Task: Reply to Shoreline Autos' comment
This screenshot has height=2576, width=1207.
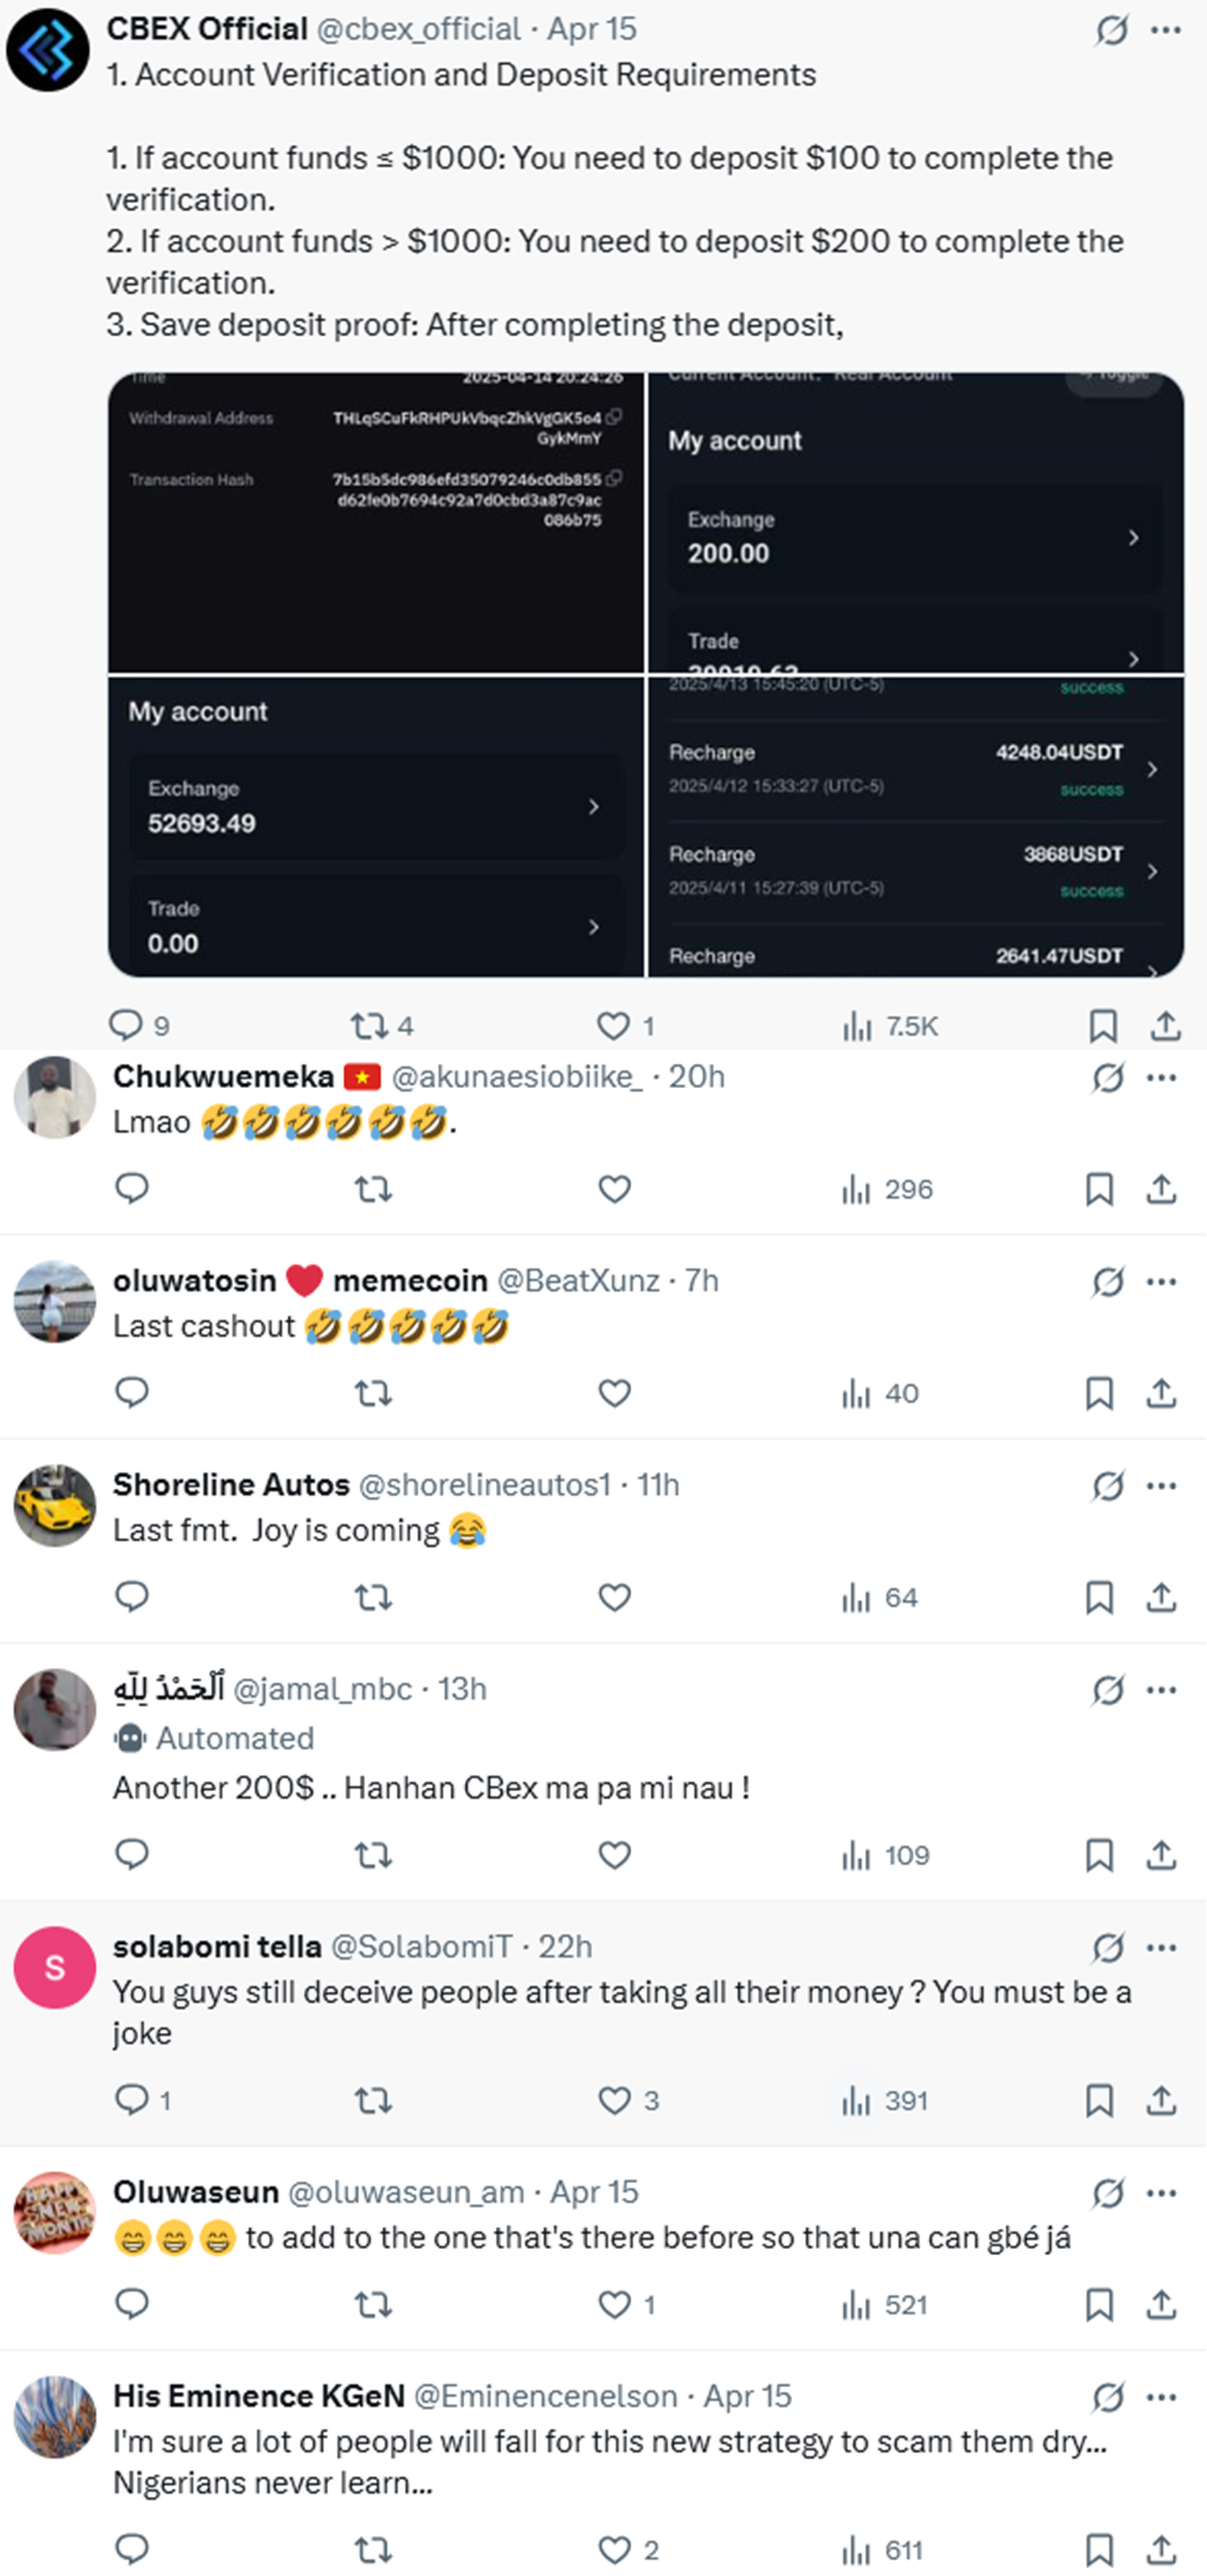Action: [x=132, y=1597]
